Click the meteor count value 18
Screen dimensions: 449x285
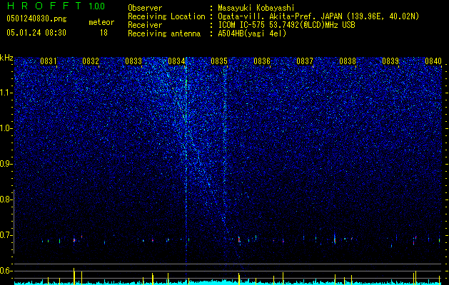pos(104,33)
